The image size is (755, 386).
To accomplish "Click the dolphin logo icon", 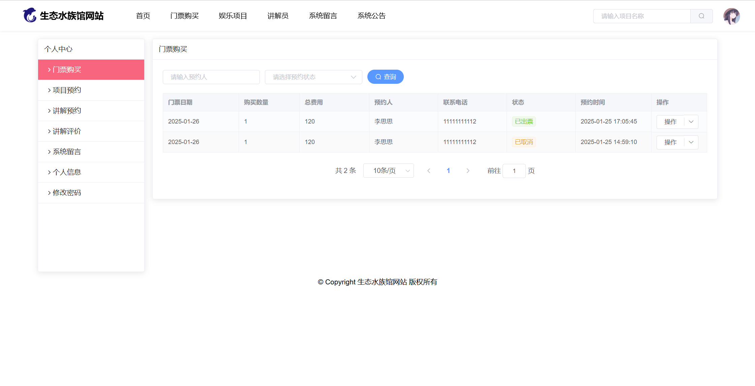I will [x=30, y=15].
